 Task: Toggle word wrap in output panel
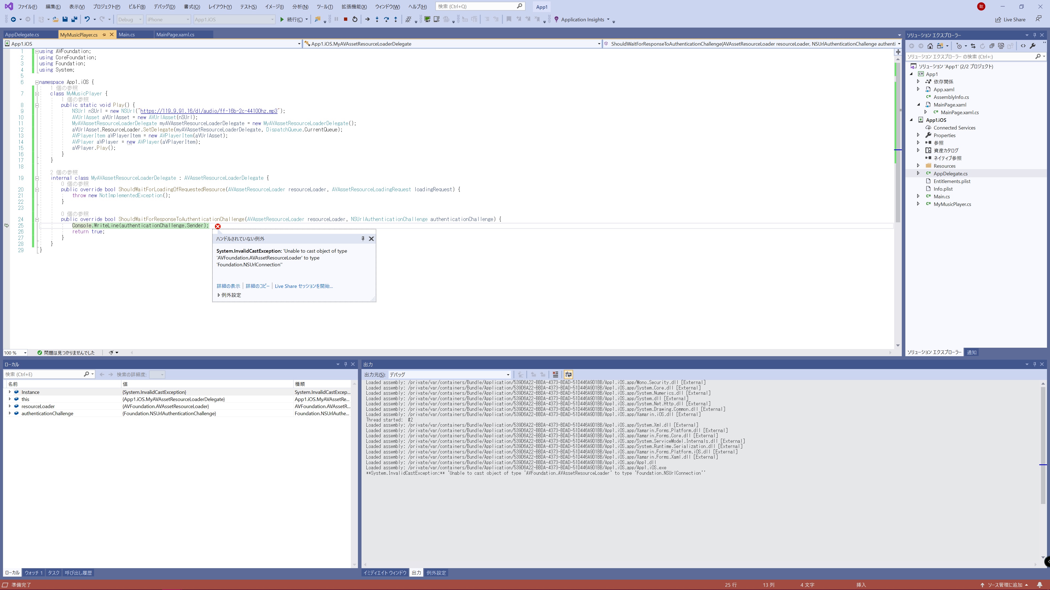tap(568, 374)
